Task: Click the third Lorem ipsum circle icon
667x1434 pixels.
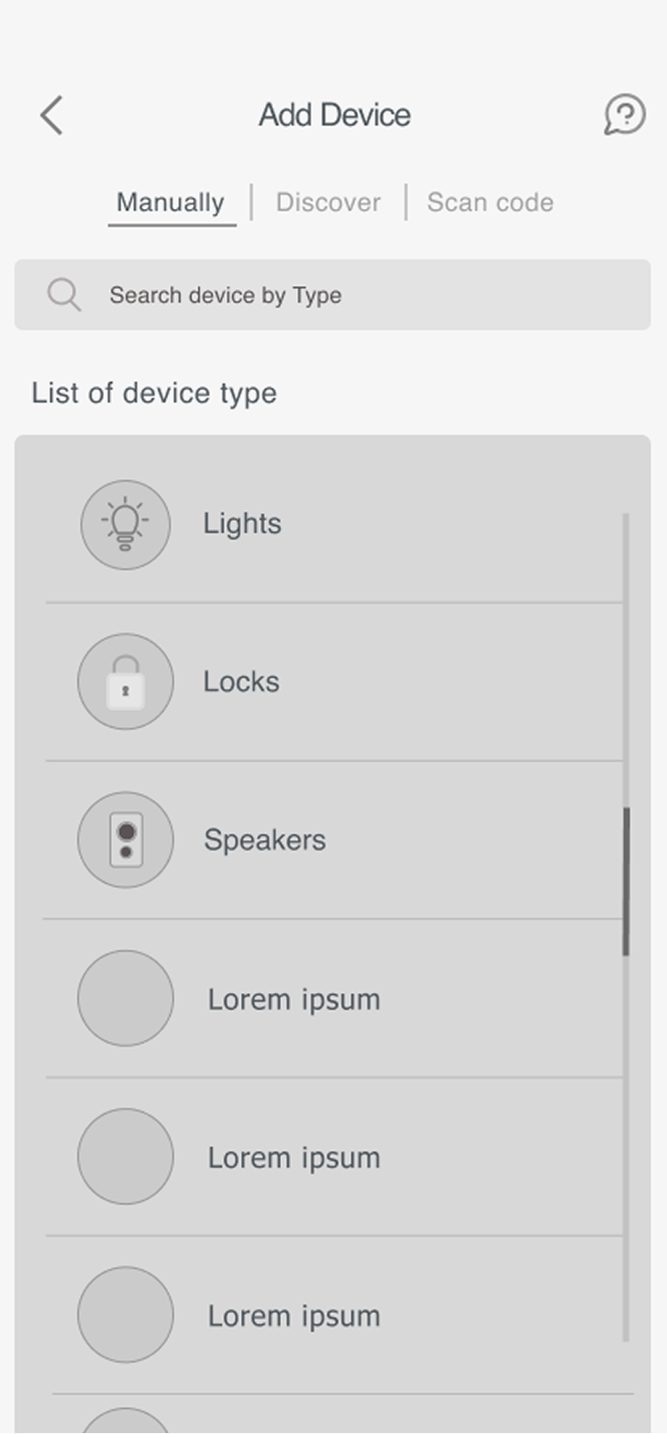Action: click(125, 1315)
